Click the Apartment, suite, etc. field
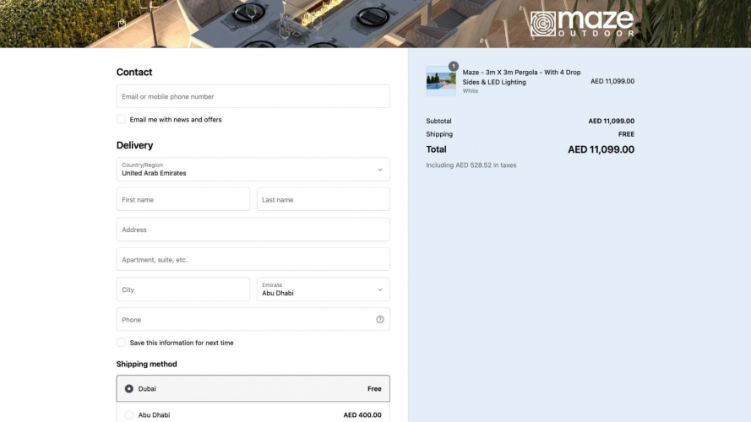751x422 pixels. (x=253, y=260)
